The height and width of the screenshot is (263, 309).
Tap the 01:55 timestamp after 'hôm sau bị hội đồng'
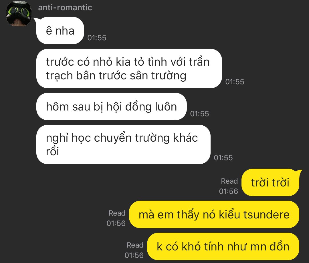tap(199, 113)
